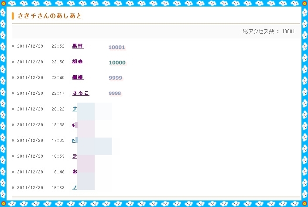Click the さきチさんのあしあと heading
The image size is (308, 207).
point(50,16)
